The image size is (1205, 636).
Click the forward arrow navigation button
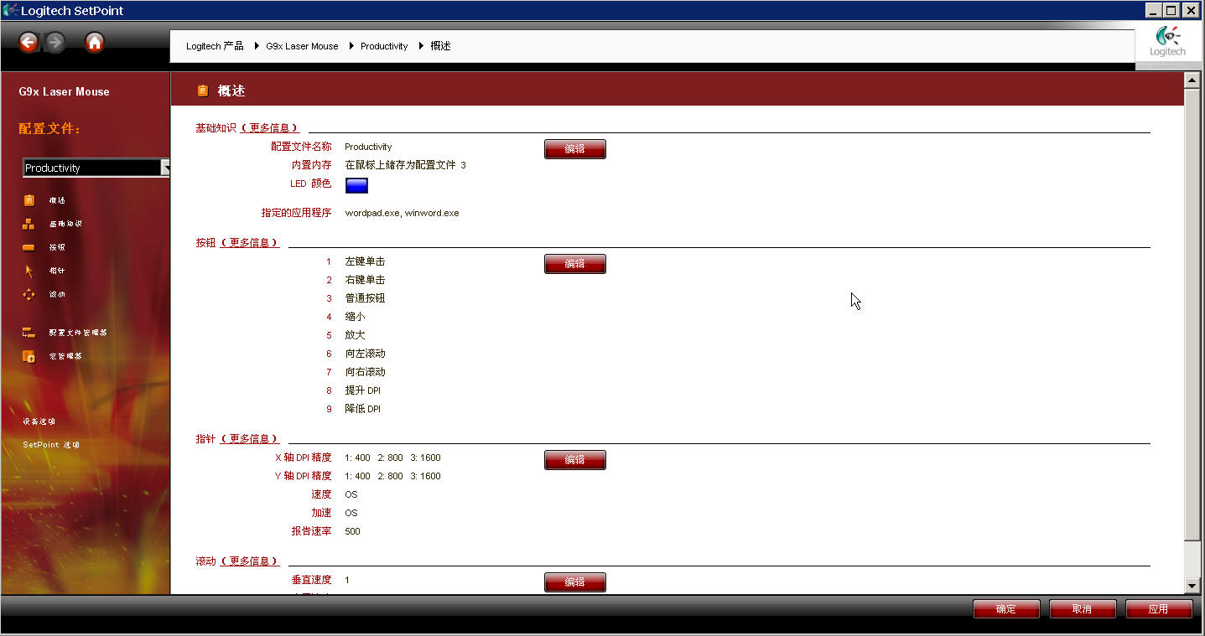(x=55, y=42)
